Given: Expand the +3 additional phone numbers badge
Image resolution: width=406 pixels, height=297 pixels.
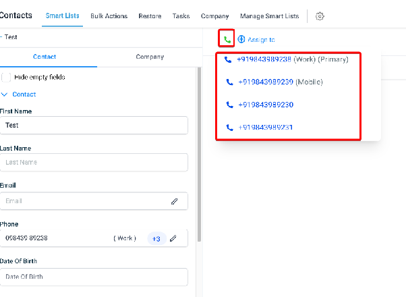Looking at the screenshot, I should tap(156, 238).
